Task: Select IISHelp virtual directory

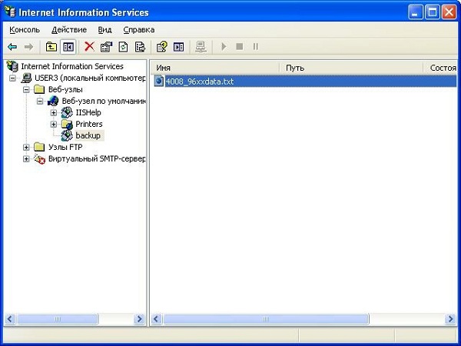Action: (x=88, y=112)
